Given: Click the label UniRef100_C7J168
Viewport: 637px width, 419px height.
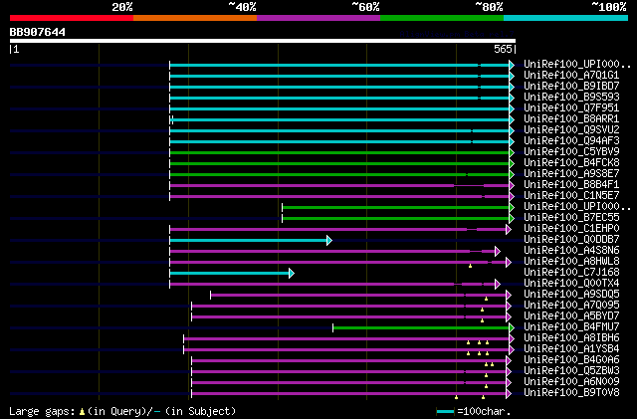Looking at the screenshot, I should pos(571,273).
